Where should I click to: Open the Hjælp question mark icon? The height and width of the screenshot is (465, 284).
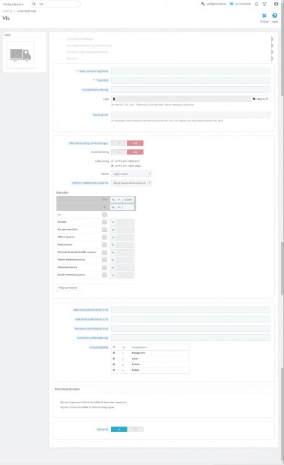tap(275, 15)
